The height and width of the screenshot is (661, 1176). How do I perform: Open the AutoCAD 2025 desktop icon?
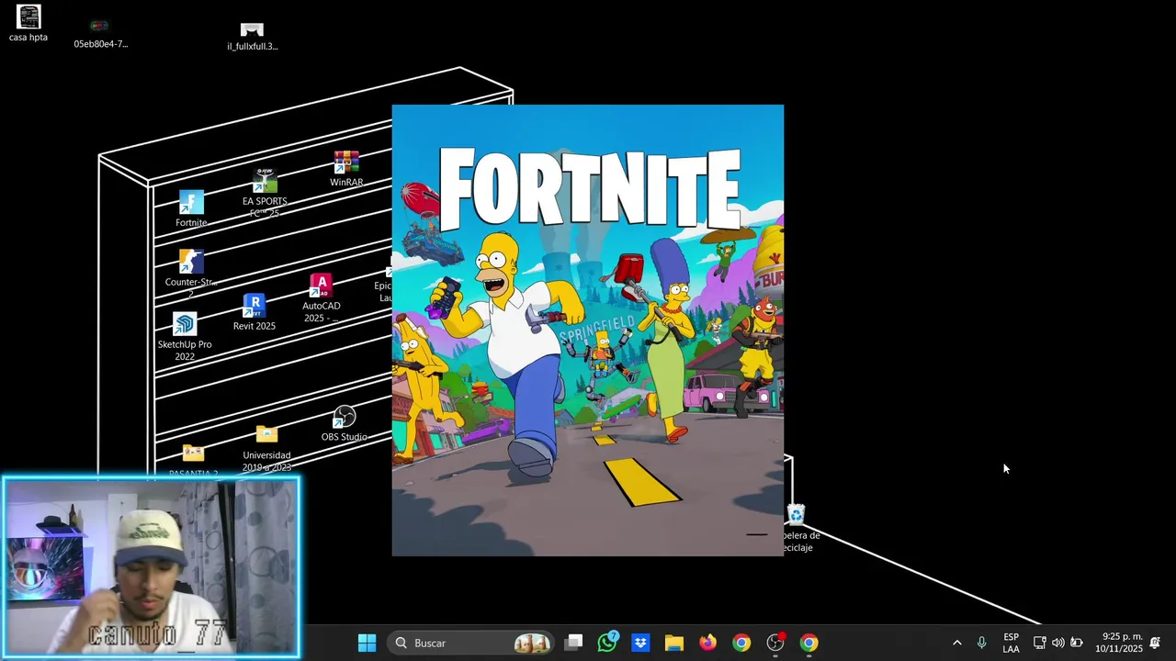pos(321,298)
